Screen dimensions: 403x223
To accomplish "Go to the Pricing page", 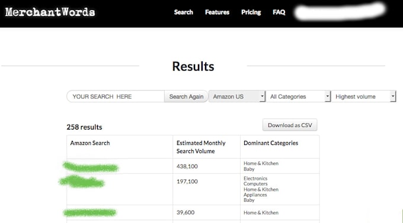I will click(x=251, y=12).
